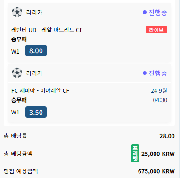This screenshot has height=178, width=180.
Task: Click the 04:30 kickoff time
Action: (160, 100)
